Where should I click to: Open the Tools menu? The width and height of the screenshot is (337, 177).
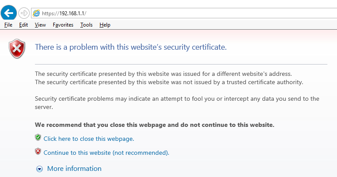pos(86,25)
